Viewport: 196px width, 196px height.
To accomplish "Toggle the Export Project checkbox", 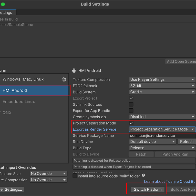I will tap(131, 98).
